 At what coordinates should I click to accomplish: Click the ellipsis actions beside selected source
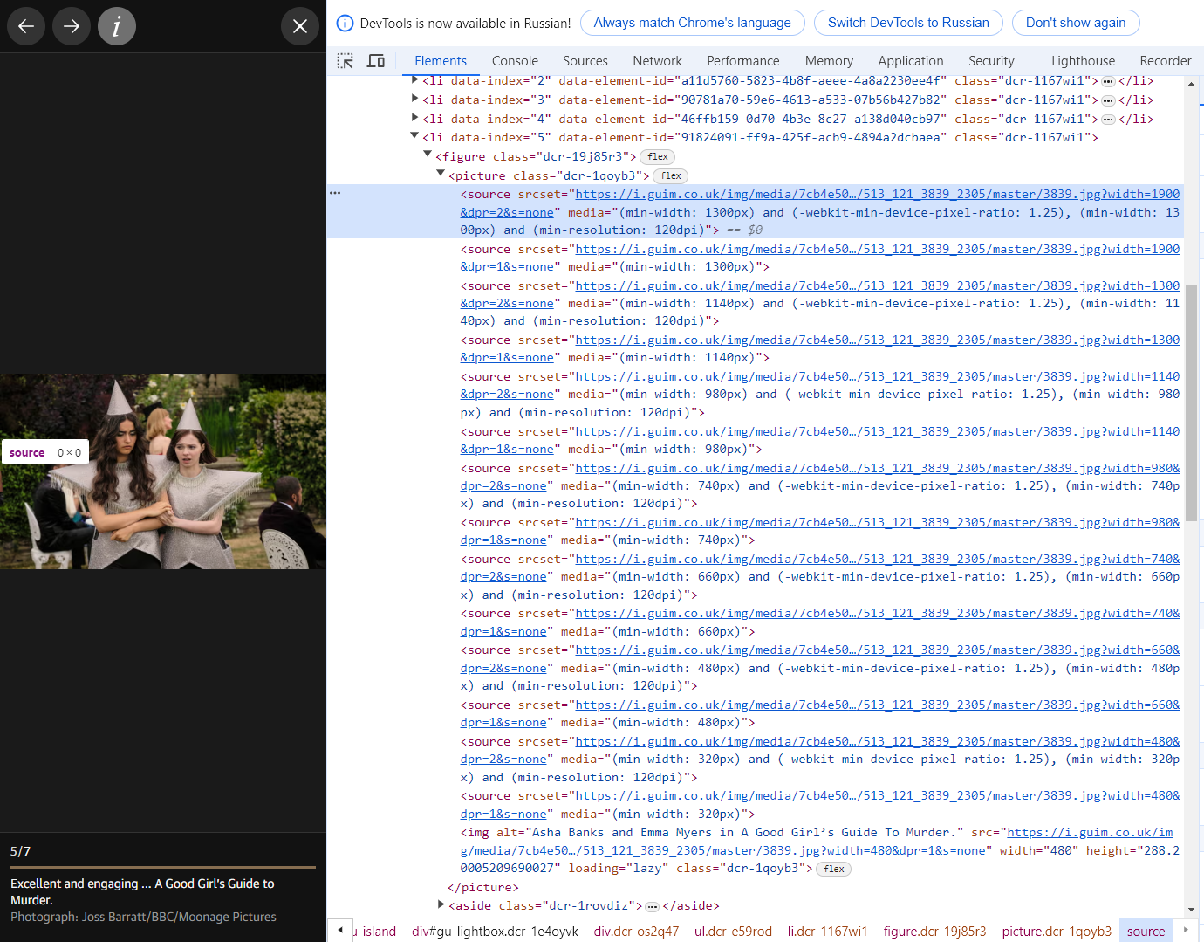pos(335,193)
